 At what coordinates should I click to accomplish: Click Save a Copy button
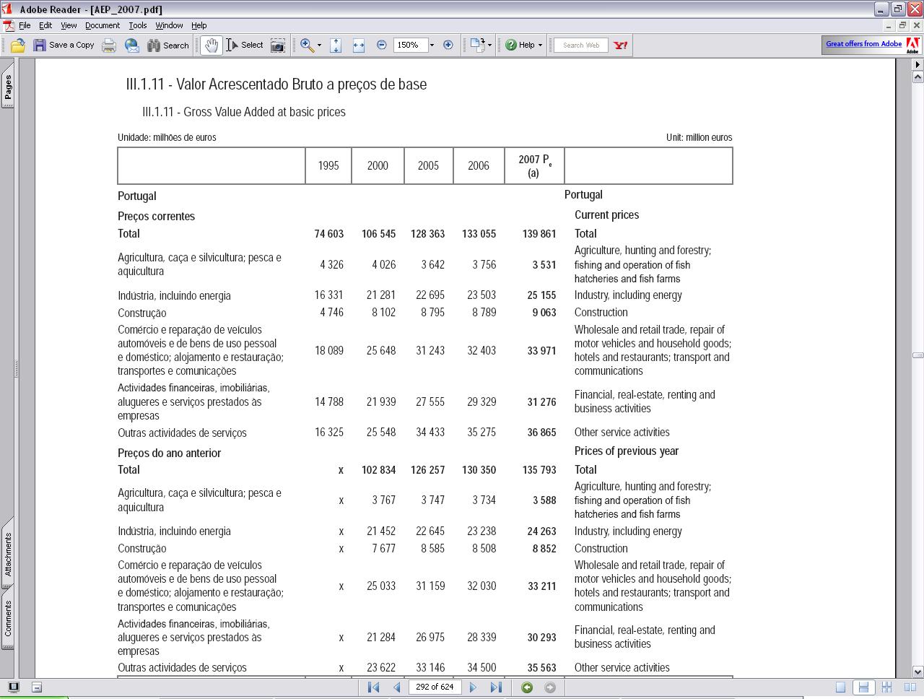click(64, 45)
